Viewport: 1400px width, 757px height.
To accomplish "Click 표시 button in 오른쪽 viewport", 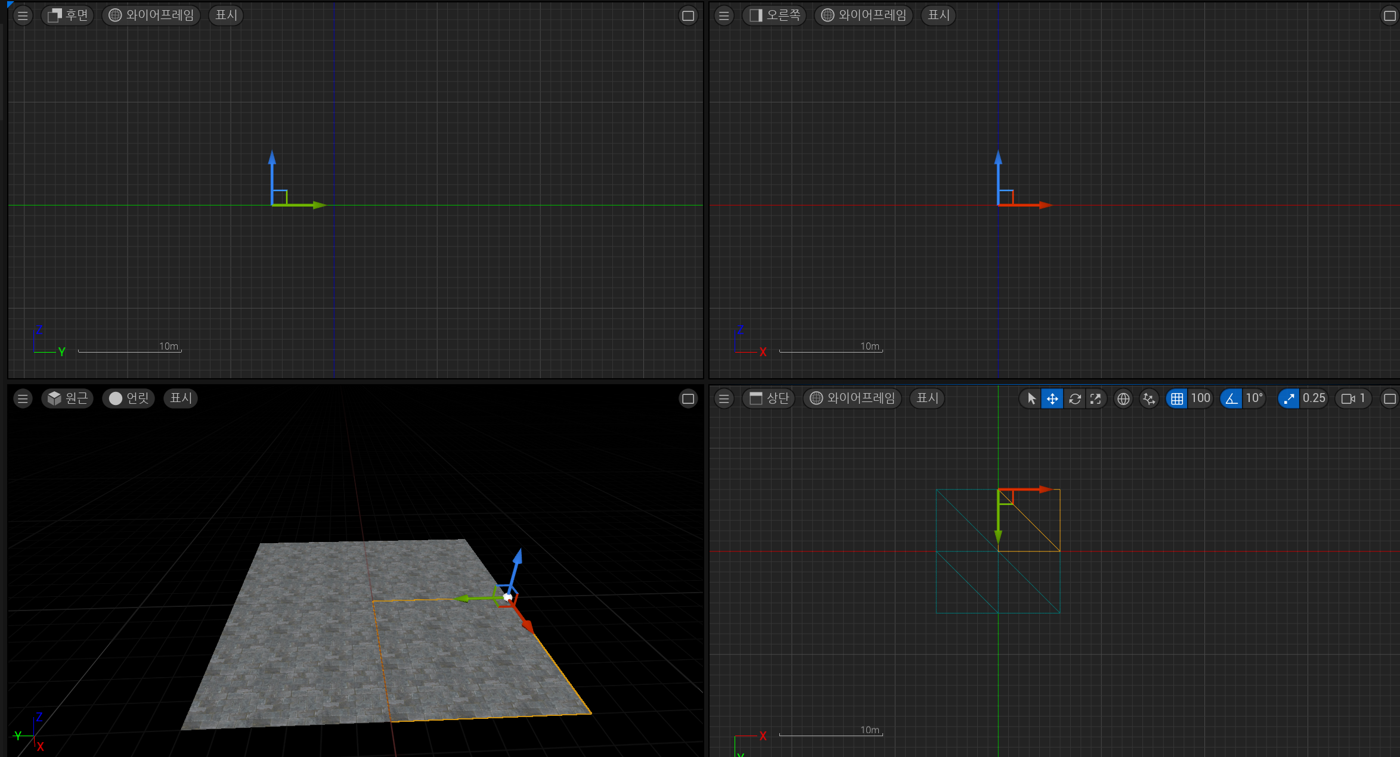I will pyautogui.click(x=939, y=15).
